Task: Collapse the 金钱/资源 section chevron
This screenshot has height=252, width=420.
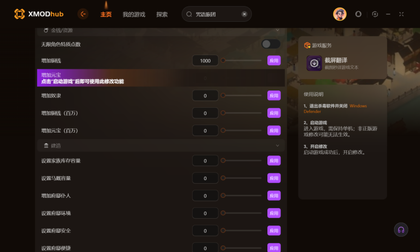Action: 277,30
